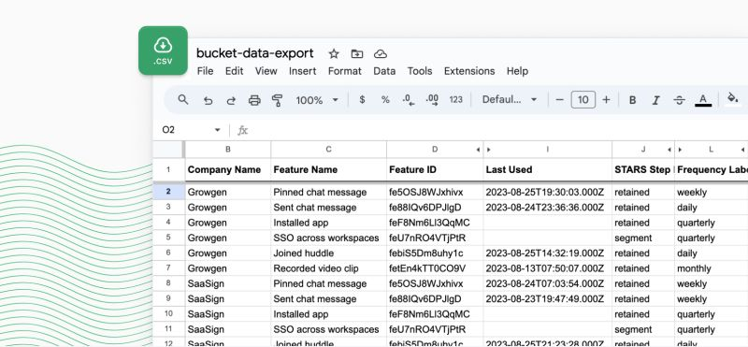Click the search magnifier icon in the toolbar
The height and width of the screenshot is (347, 748).
click(182, 100)
